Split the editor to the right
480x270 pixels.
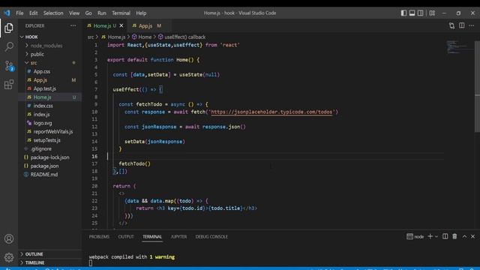tap(462, 25)
